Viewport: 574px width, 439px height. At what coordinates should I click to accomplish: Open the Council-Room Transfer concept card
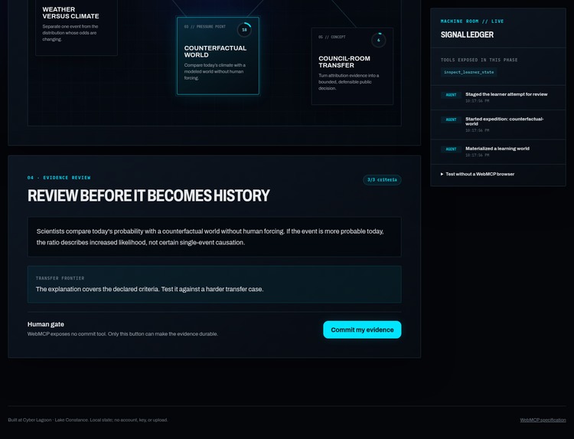tap(352, 66)
